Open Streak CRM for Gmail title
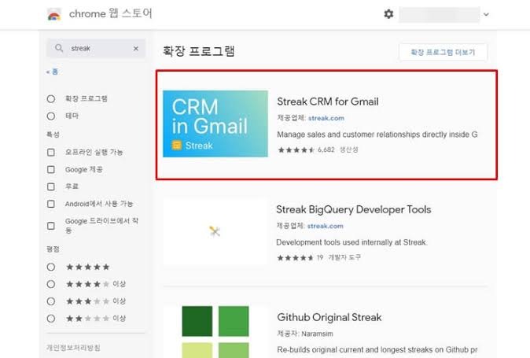This screenshot has height=358, width=530. 328,101
